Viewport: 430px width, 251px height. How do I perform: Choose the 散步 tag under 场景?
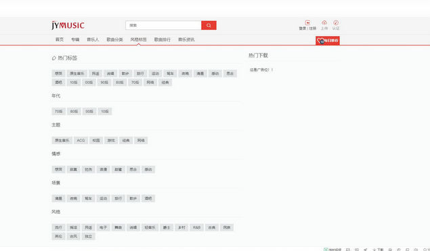(133, 198)
